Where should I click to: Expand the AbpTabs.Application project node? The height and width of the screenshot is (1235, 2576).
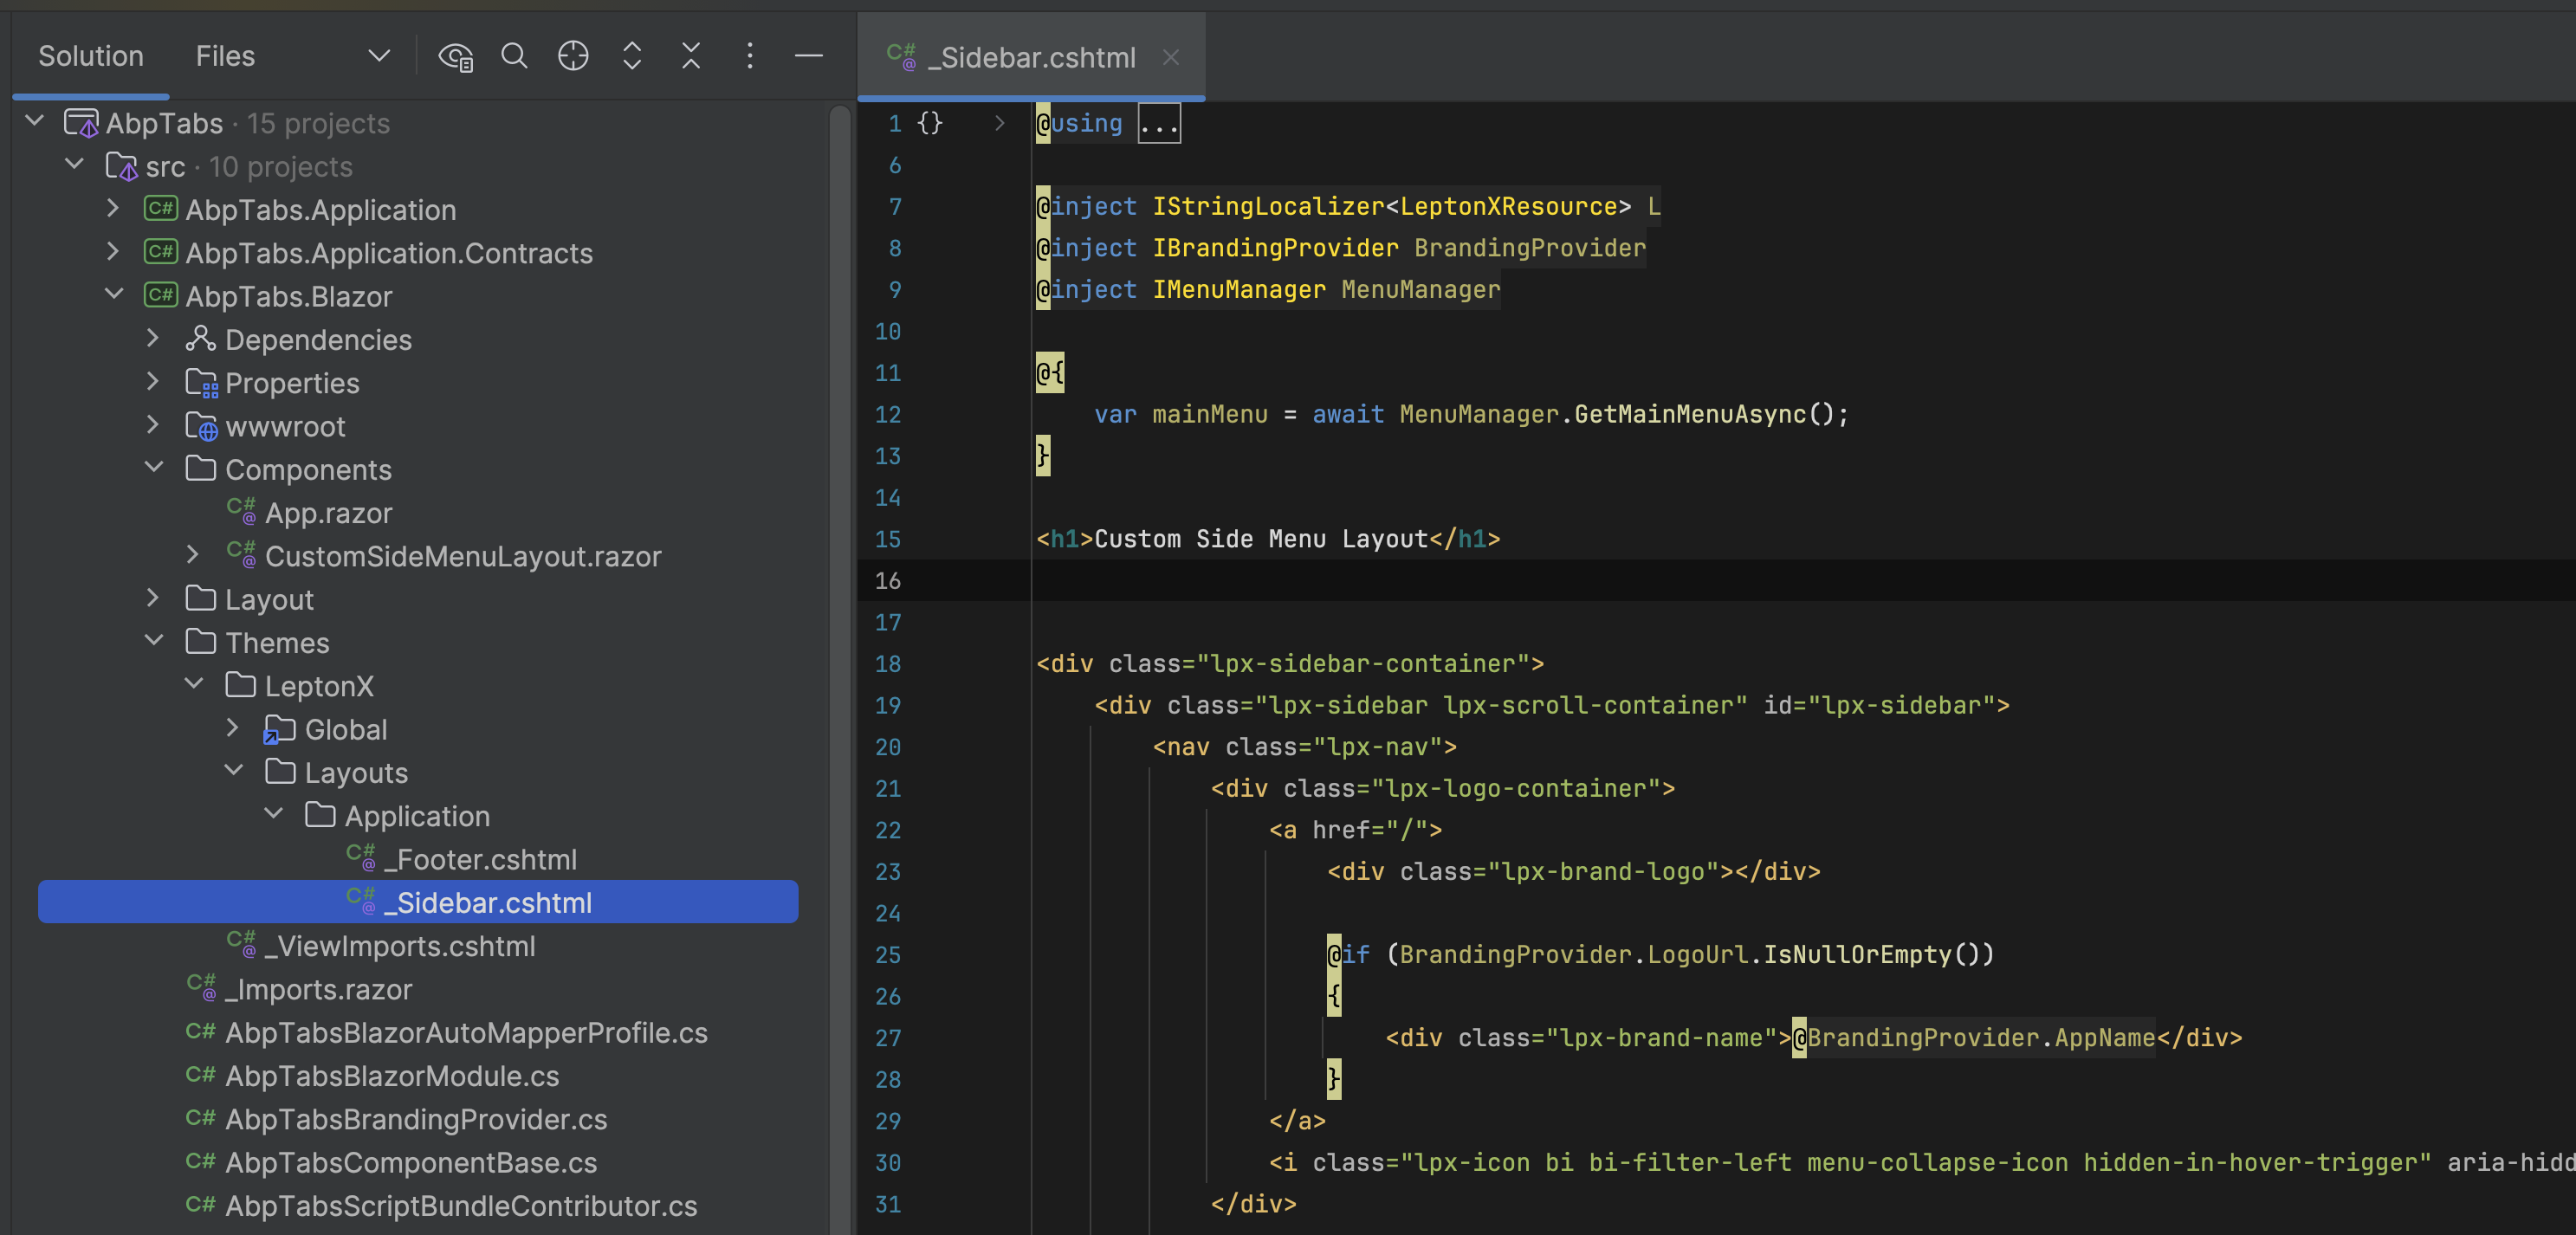(x=113, y=209)
